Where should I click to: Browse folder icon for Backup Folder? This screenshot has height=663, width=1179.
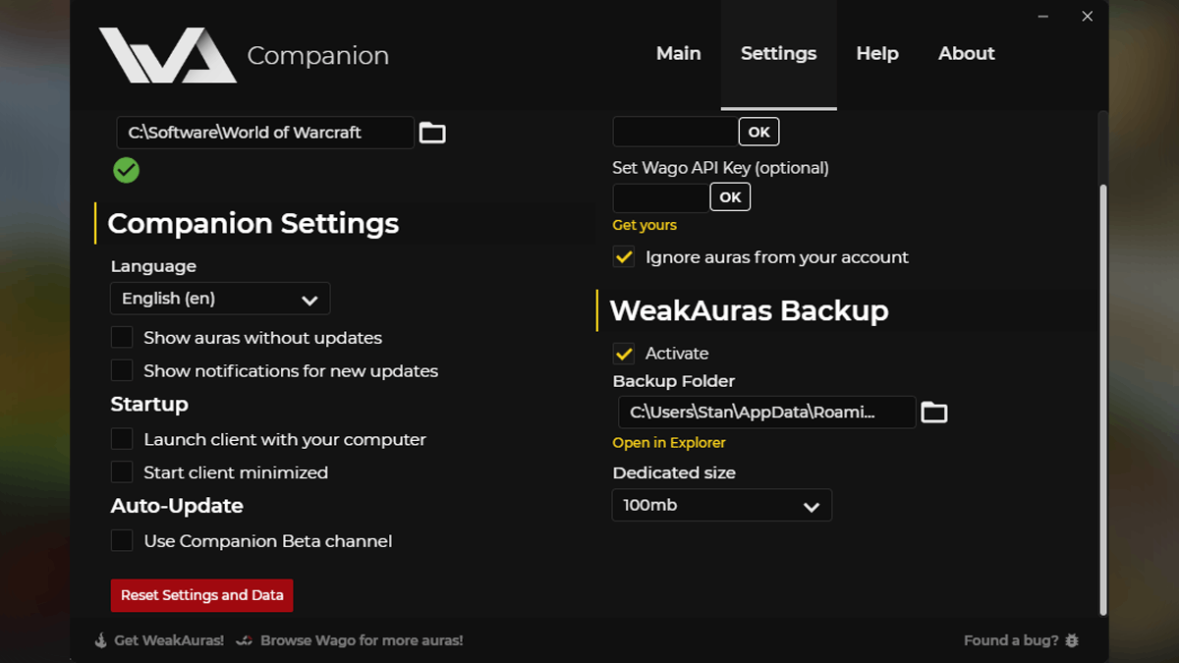933,413
